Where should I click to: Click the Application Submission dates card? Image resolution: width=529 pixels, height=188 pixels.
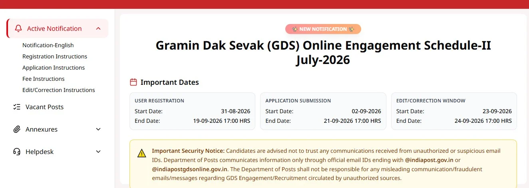(323, 111)
